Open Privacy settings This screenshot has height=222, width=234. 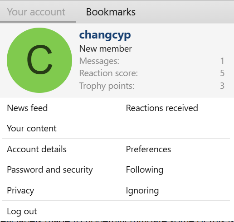[x=20, y=191]
